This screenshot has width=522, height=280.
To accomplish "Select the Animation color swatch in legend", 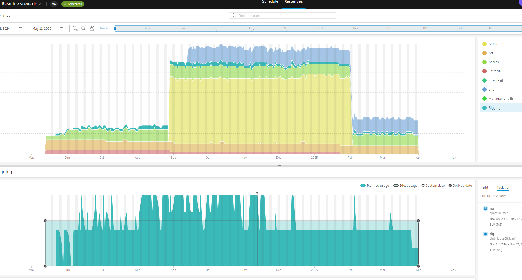I will (484, 44).
